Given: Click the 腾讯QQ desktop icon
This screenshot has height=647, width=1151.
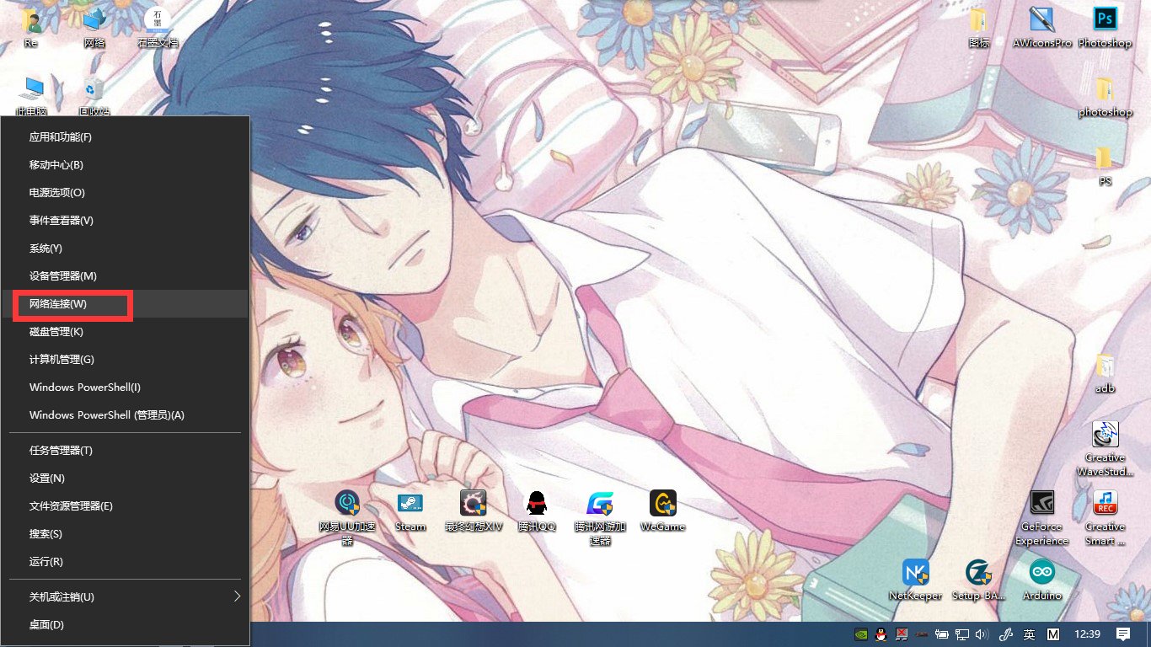Looking at the screenshot, I should [x=537, y=505].
